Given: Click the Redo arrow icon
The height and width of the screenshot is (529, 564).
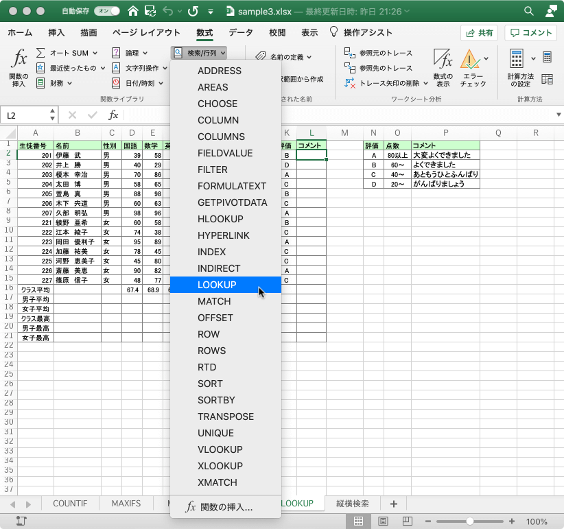Looking at the screenshot, I should (193, 11).
